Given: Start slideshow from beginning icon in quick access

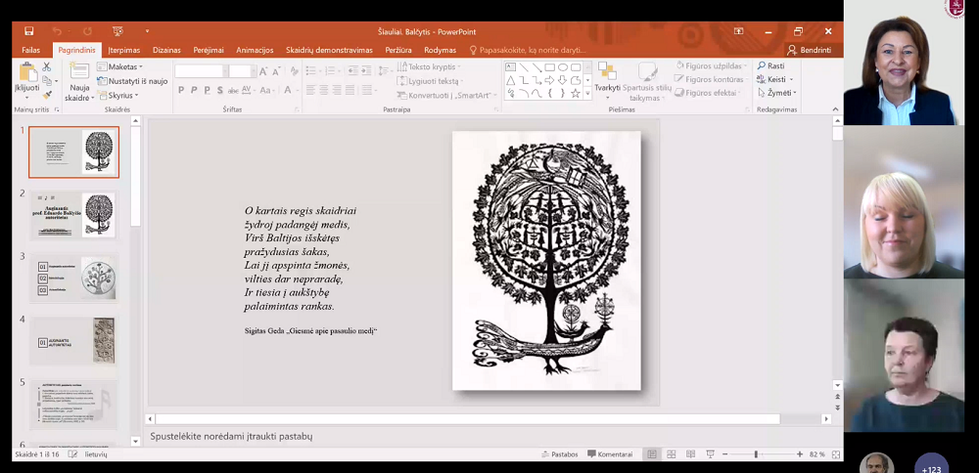Looking at the screenshot, I should click(x=117, y=31).
